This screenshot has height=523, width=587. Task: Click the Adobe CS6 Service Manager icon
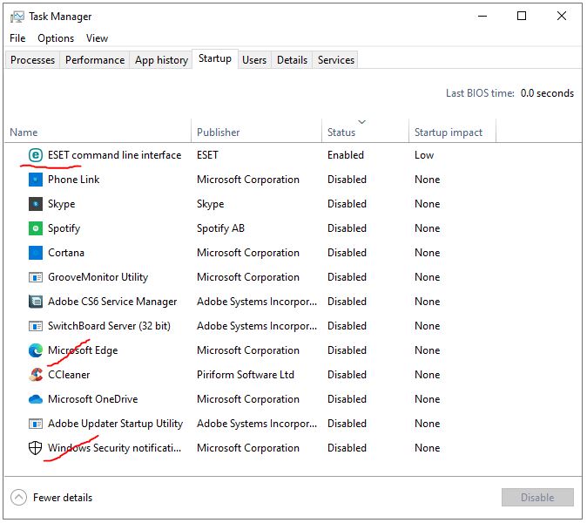[36, 302]
